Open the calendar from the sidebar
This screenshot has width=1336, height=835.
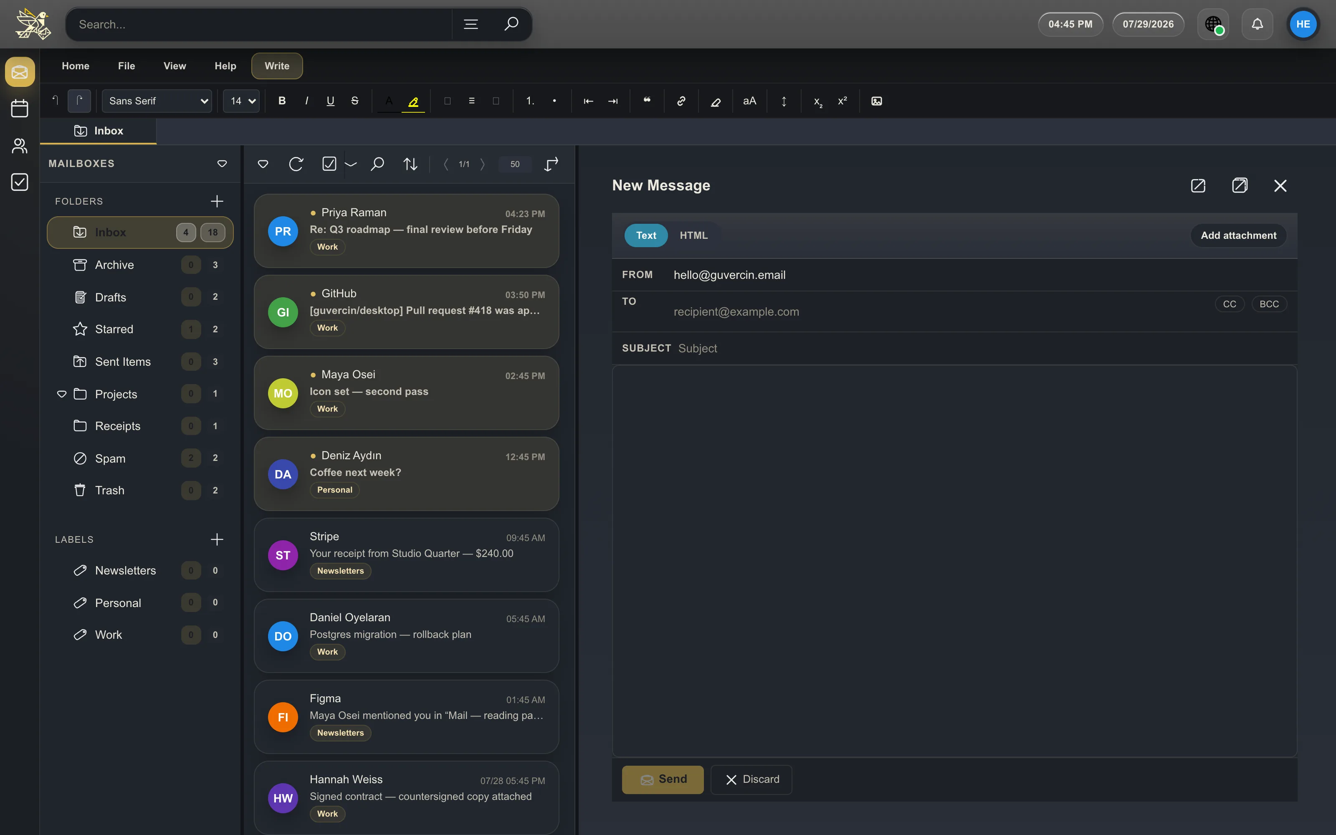point(20,108)
